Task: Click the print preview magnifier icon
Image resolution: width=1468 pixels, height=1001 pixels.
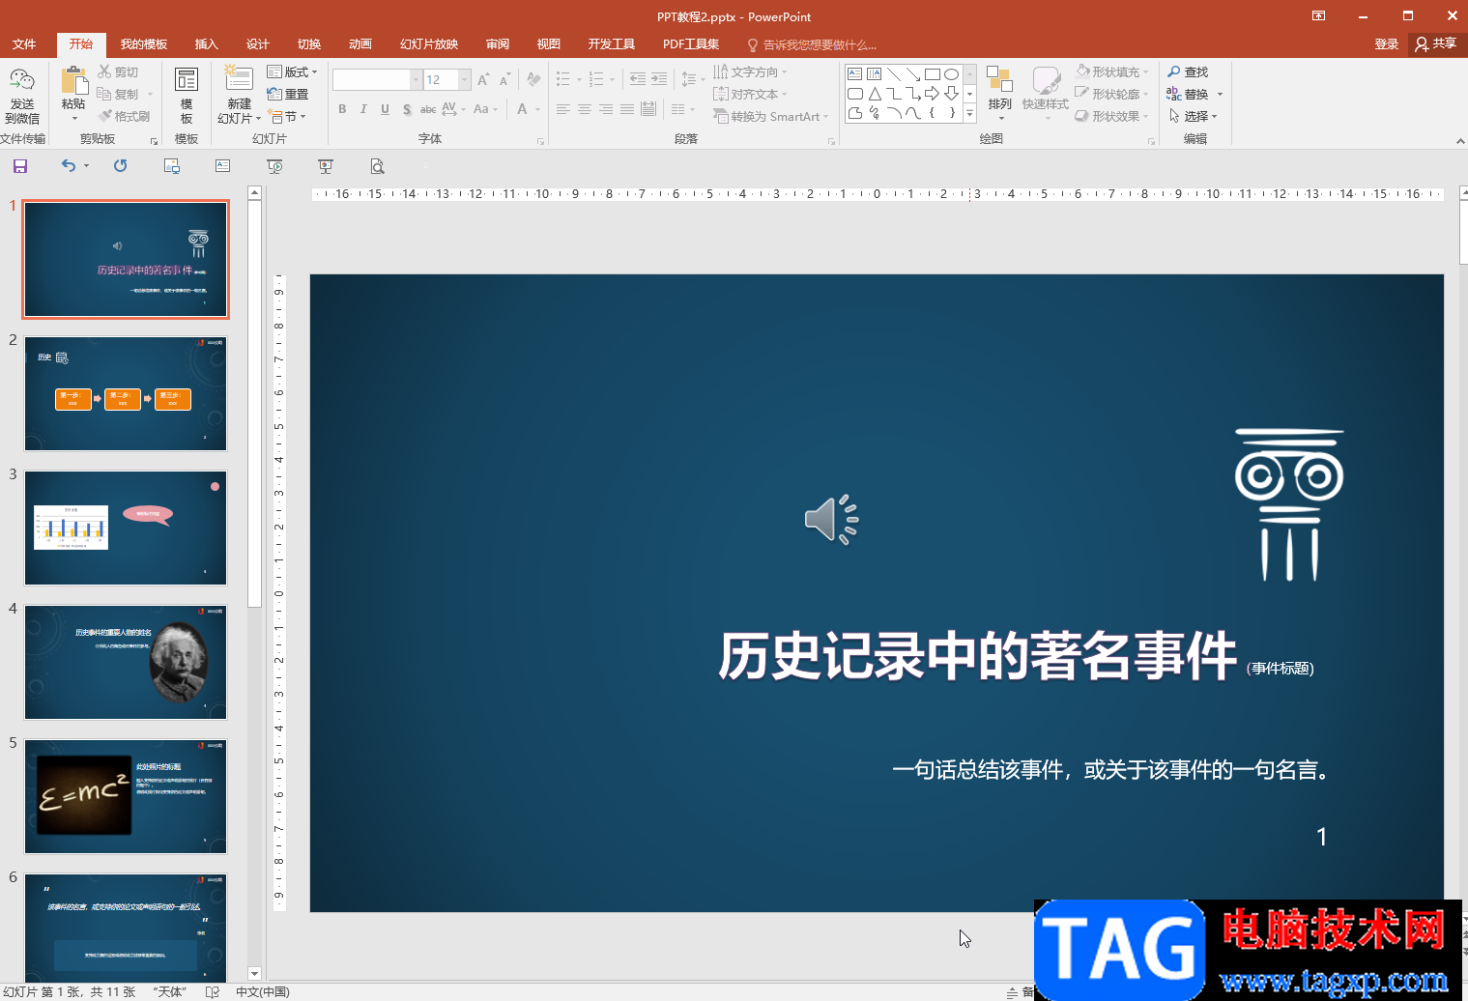Action: click(x=377, y=166)
